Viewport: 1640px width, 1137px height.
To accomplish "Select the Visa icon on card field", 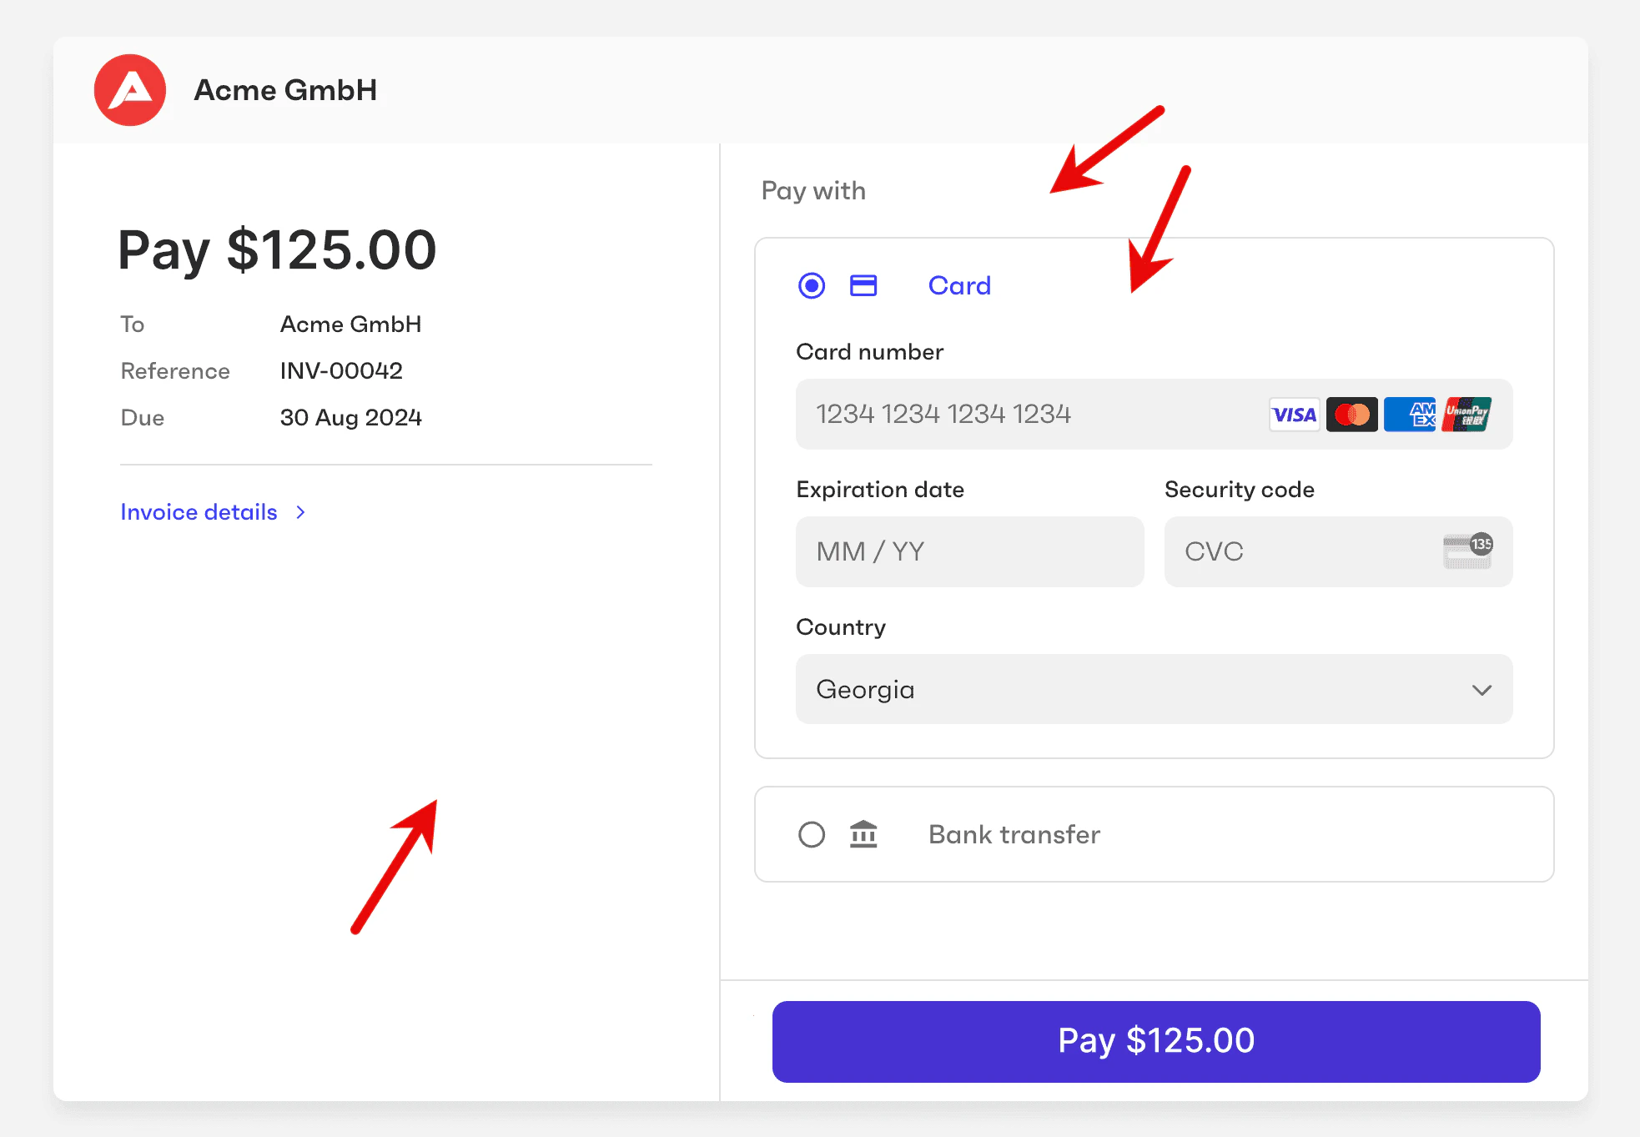I will [1294, 414].
